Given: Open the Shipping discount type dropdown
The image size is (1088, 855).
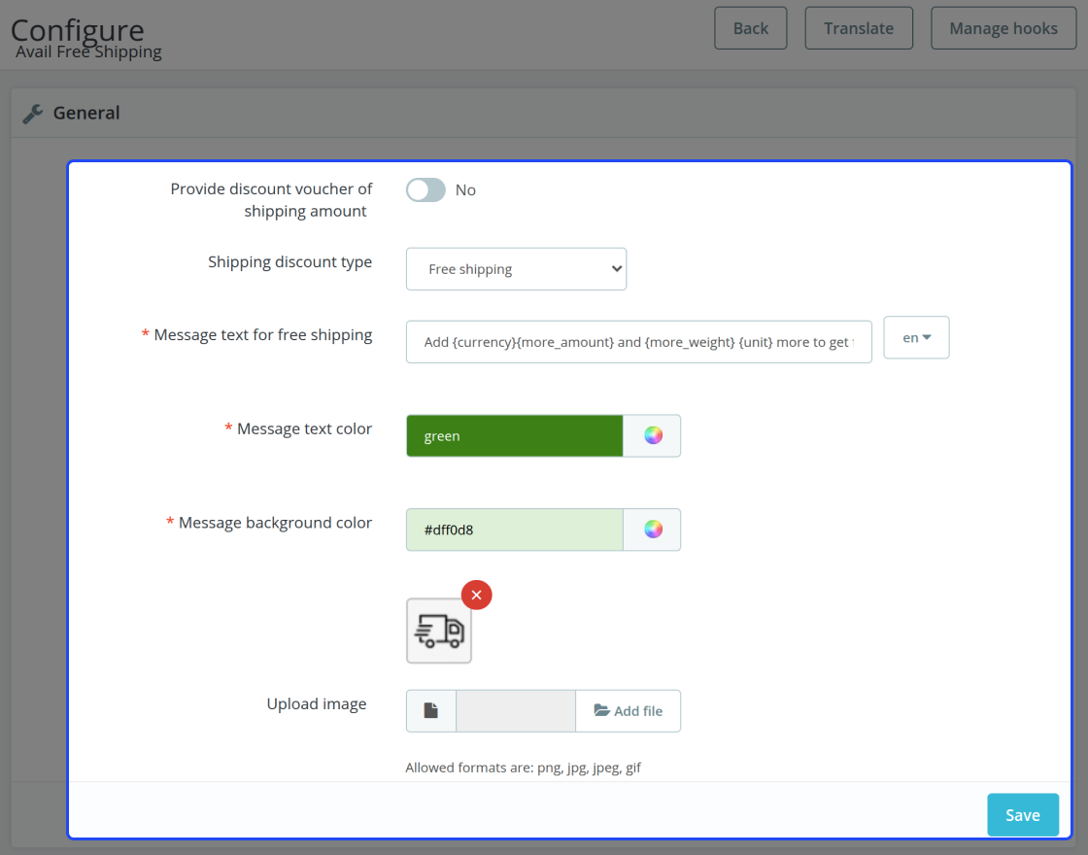Looking at the screenshot, I should 516,268.
